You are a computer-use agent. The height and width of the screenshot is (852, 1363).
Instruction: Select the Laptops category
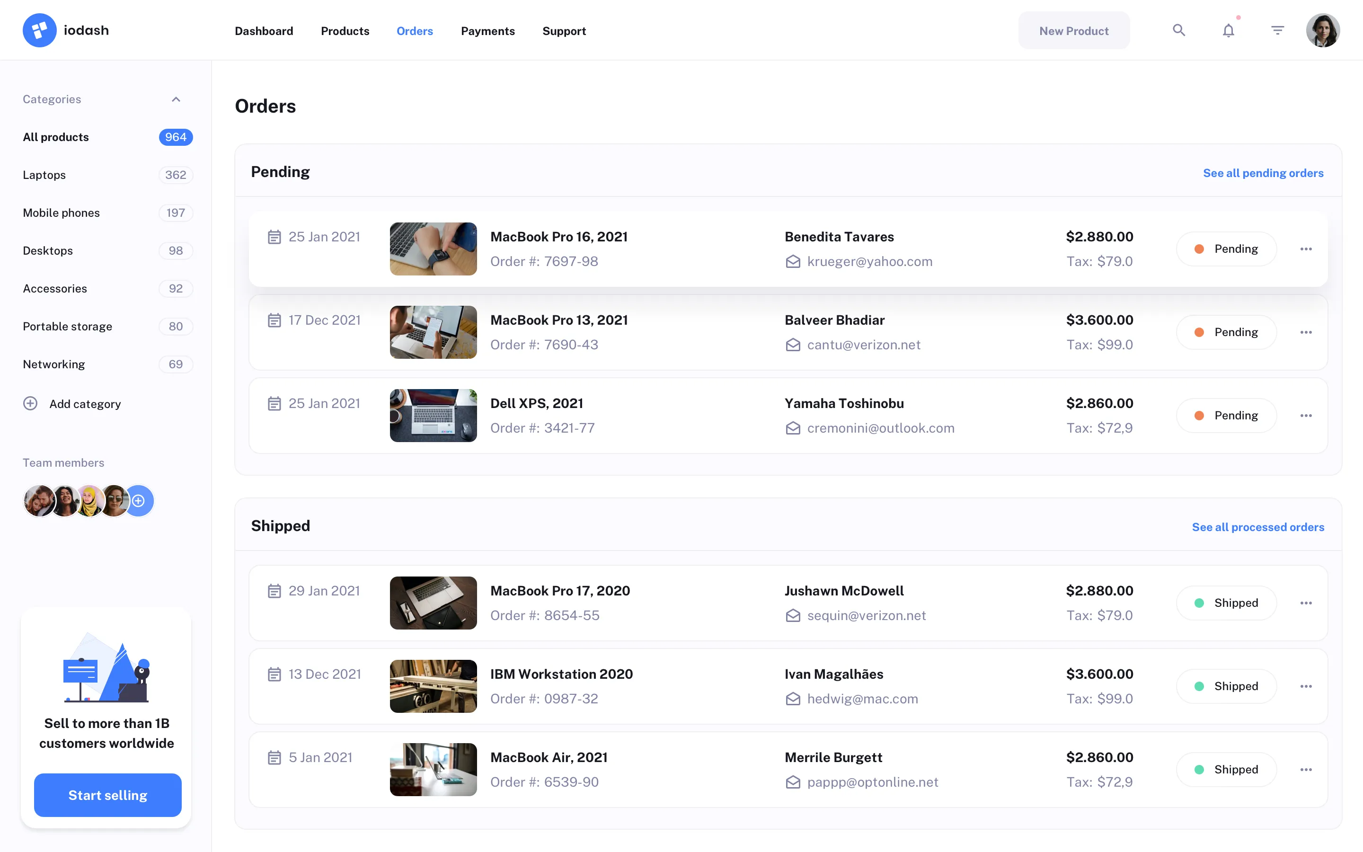(44, 175)
